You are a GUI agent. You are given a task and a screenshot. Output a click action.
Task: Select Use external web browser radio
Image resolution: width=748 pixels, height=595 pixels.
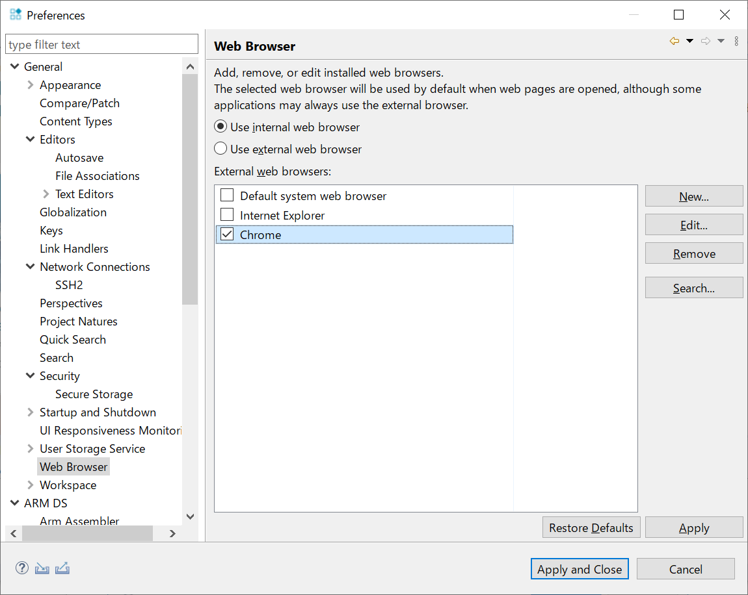point(220,149)
